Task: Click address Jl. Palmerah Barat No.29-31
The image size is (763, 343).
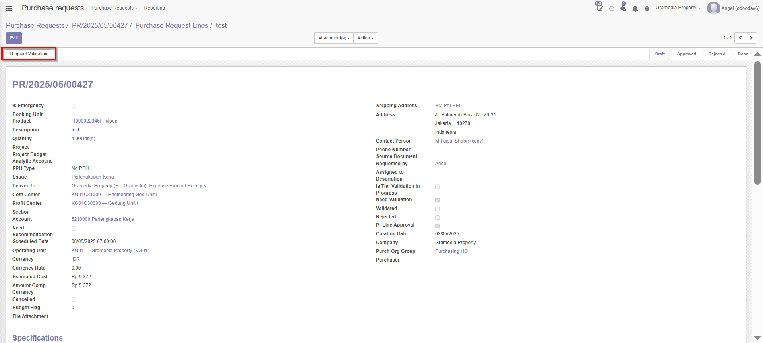Action: pos(465,115)
